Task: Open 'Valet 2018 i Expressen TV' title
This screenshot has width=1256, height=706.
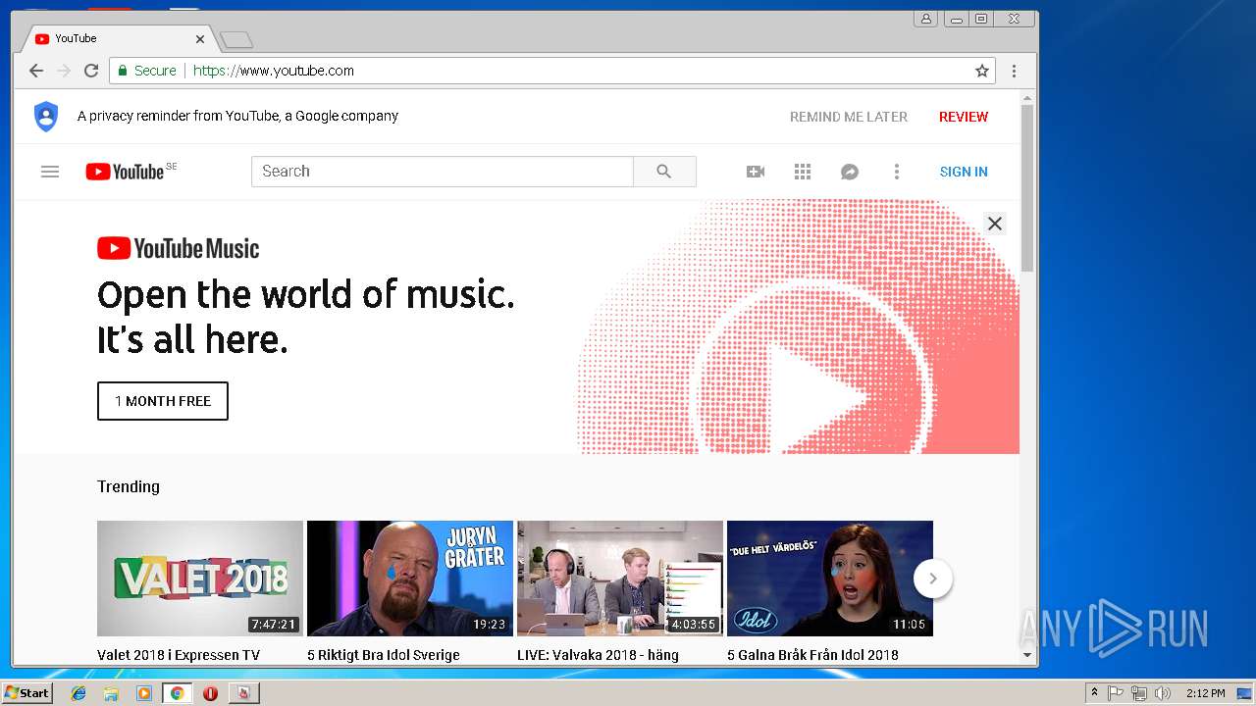Action: click(179, 655)
